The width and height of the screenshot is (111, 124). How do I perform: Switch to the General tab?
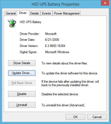click(11, 13)
